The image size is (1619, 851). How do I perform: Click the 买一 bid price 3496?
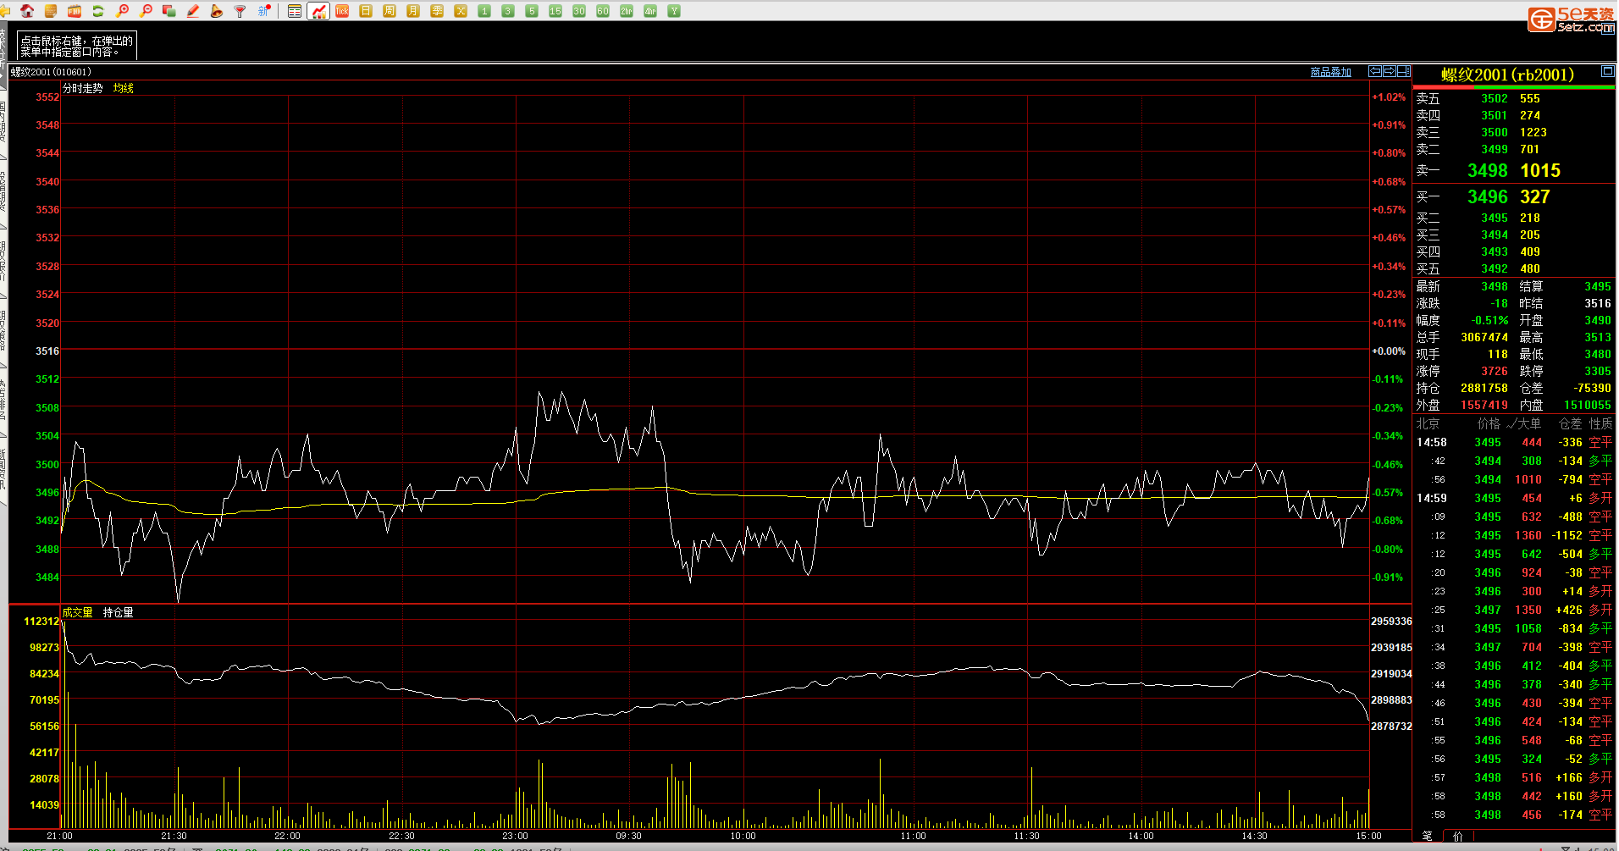click(1488, 196)
